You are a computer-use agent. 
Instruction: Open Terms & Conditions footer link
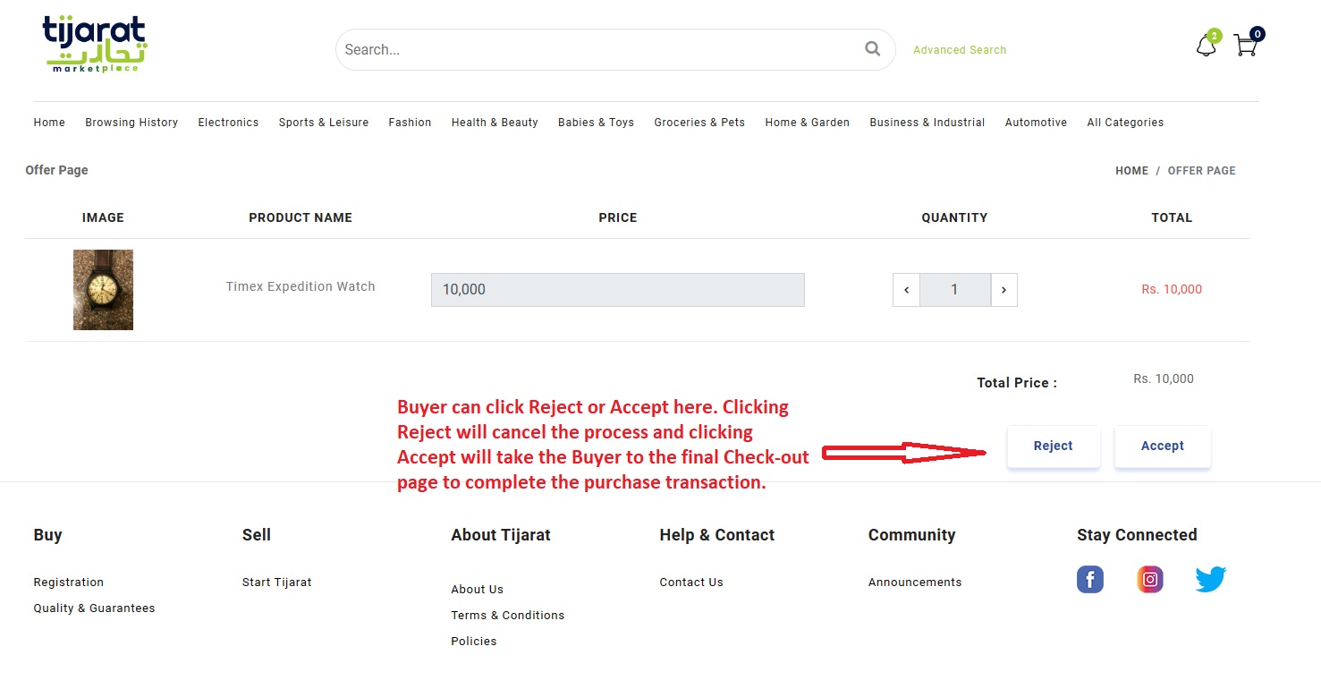tap(508, 616)
